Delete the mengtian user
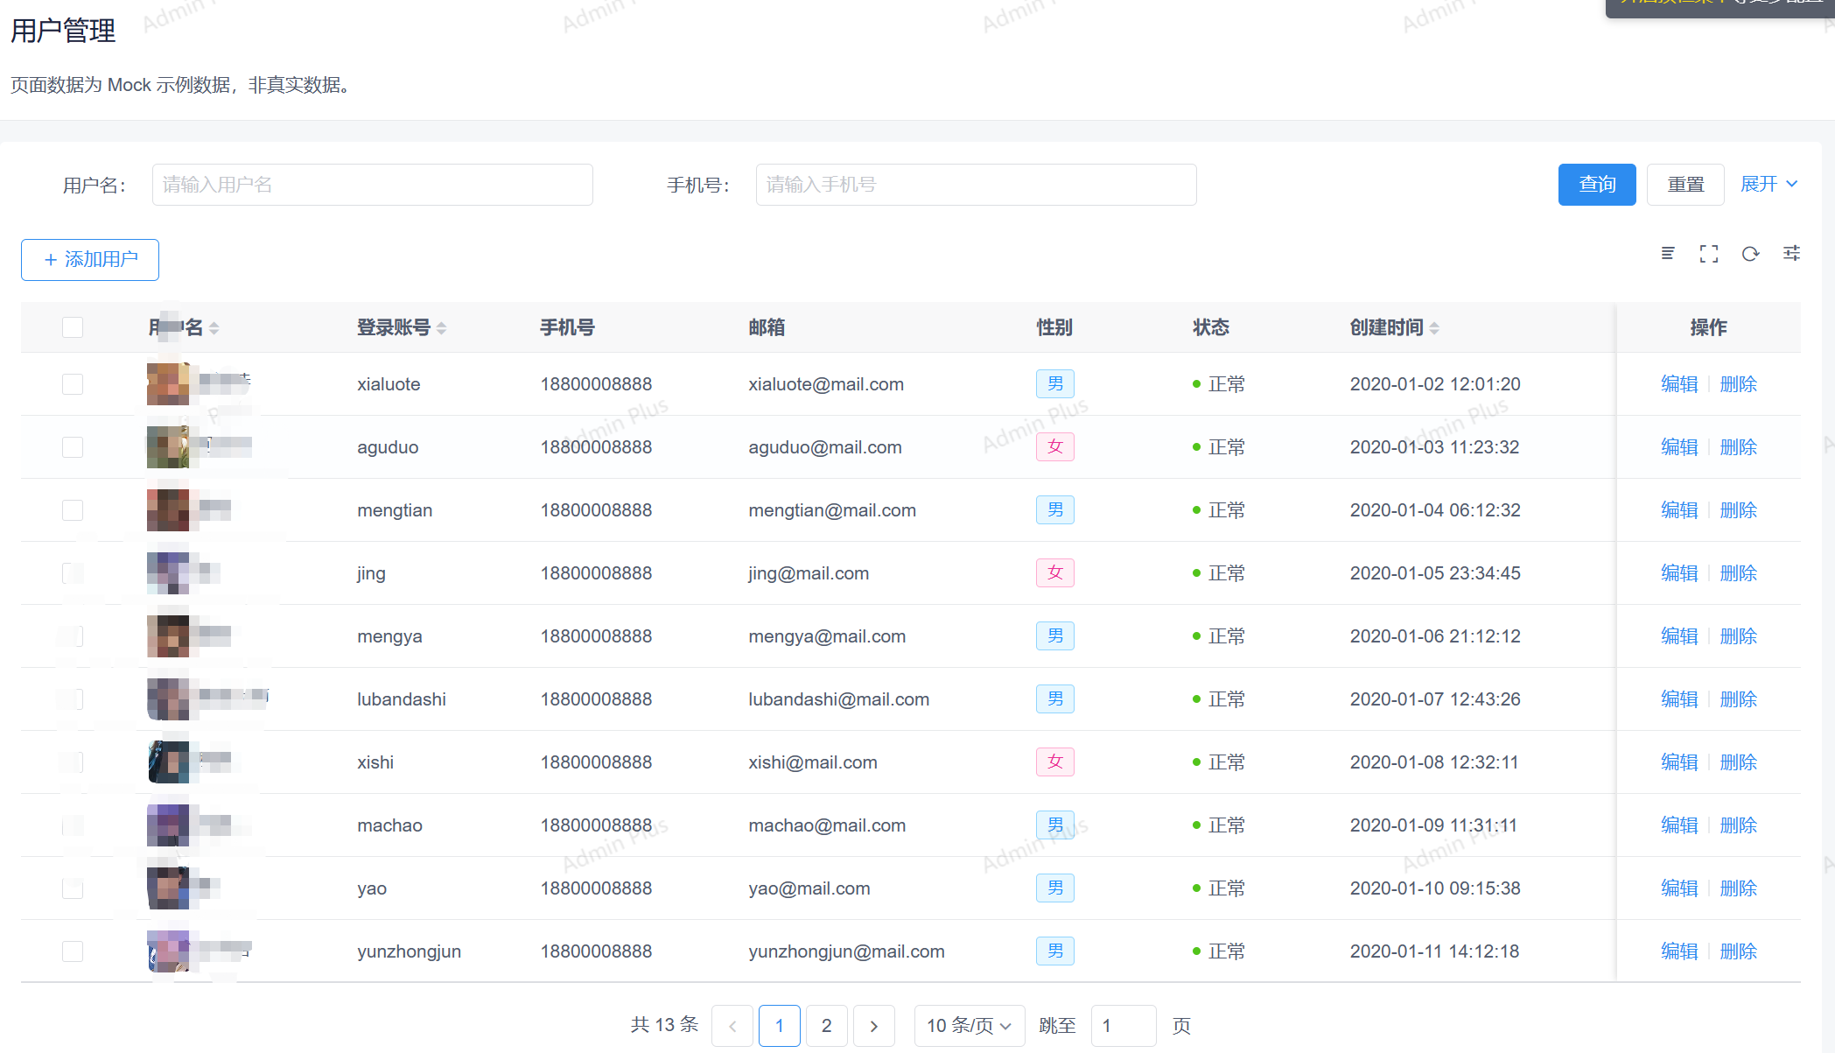The height and width of the screenshot is (1053, 1835). (1739, 510)
